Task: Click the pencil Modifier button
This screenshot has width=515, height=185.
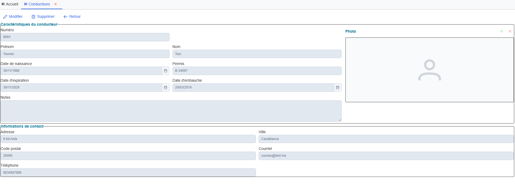Action: point(13,17)
